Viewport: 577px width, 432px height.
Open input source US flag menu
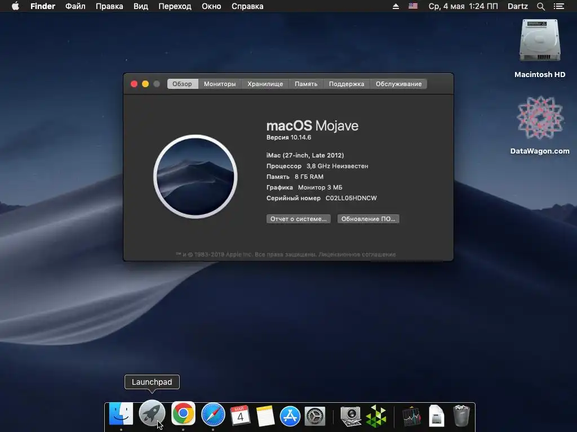[x=413, y=6]
